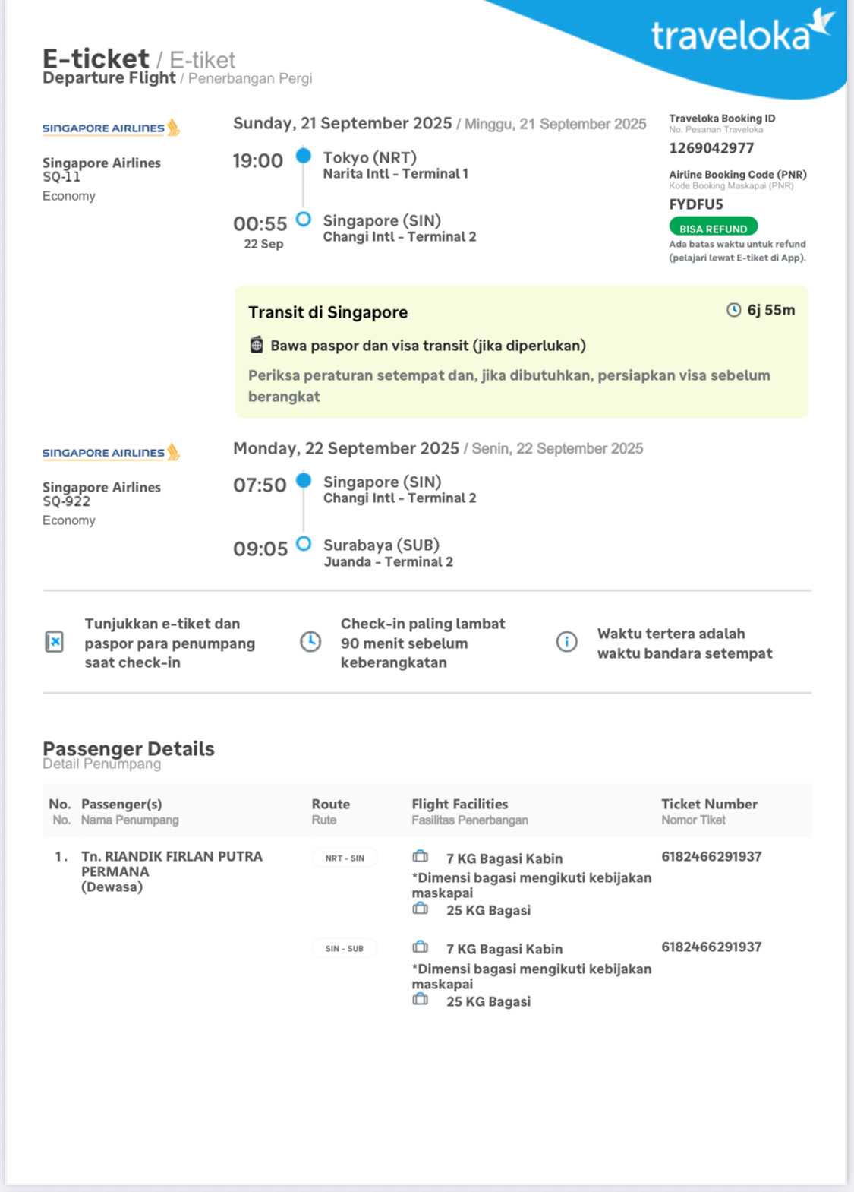
Task: Select the NRT - SIN route tag
Action: 345,858
